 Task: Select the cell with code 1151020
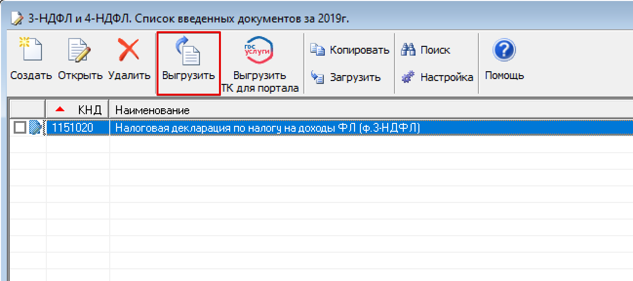pyautogui.click(x=78, y=128)
